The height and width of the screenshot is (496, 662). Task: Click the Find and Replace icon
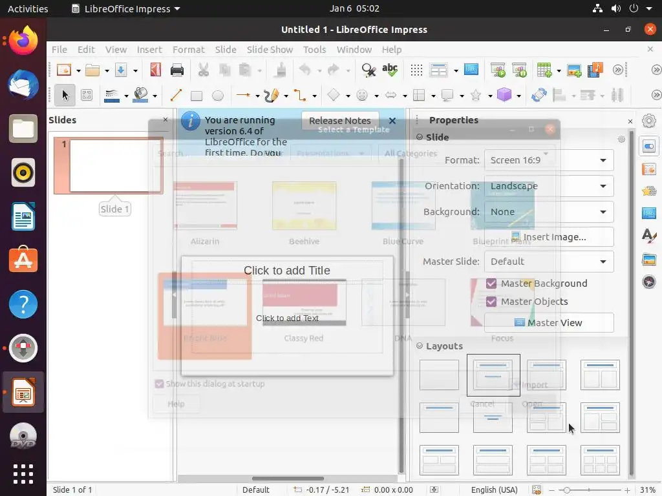tap(368, 70)
